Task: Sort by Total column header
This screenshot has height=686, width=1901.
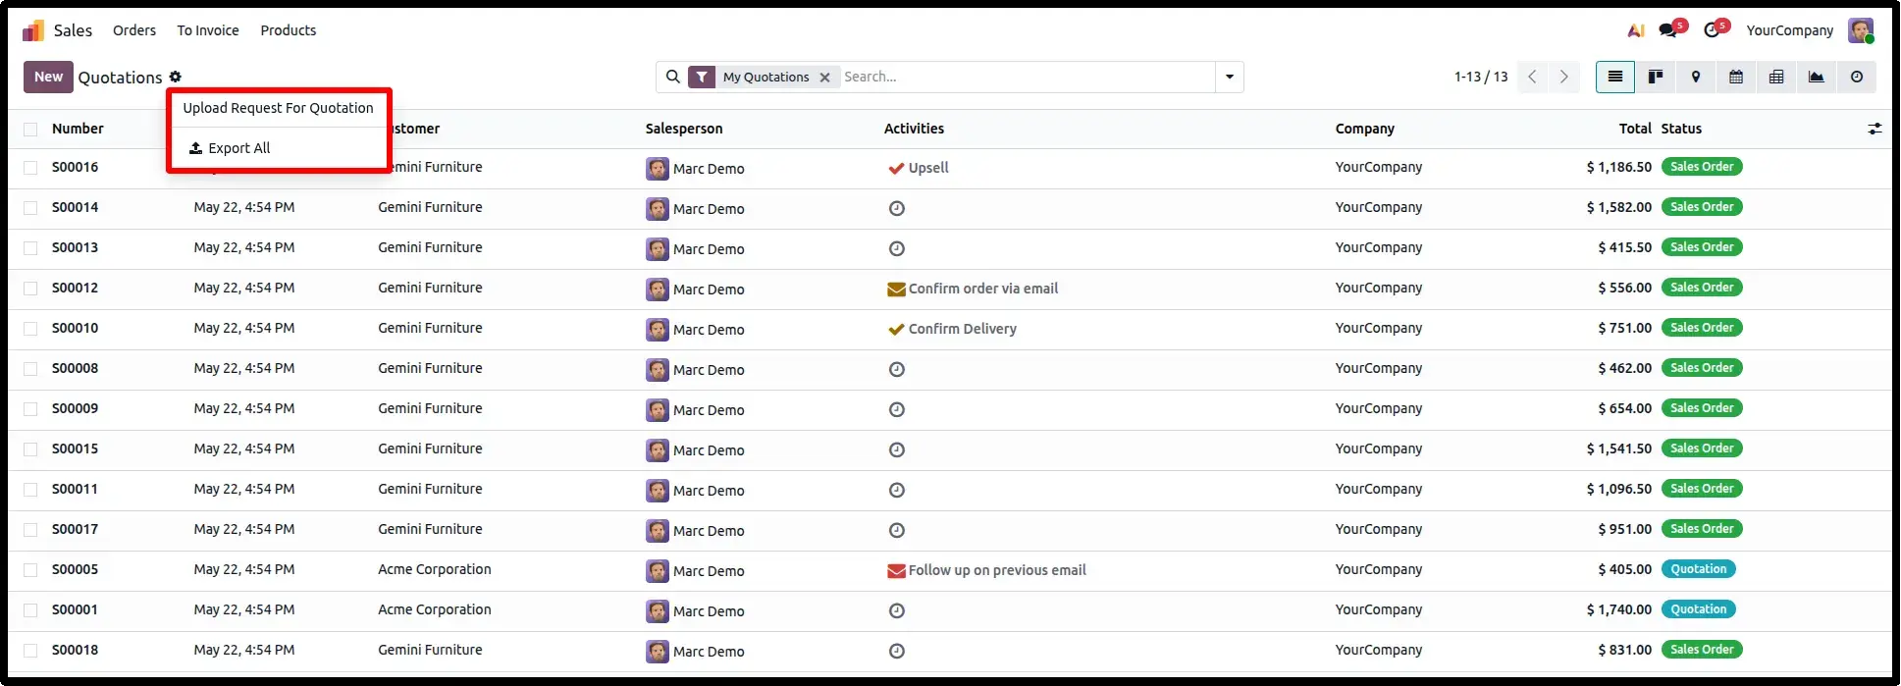Action: coord(1635,129)
